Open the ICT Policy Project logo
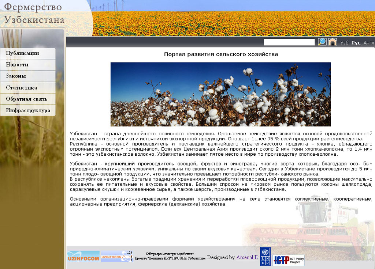The image size is (375, 269). pos(288,260)
